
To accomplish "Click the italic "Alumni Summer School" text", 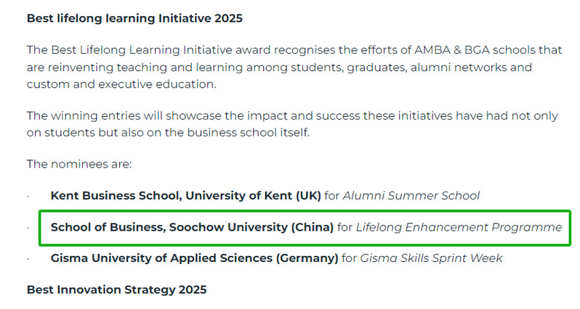I will click(411, 196).
